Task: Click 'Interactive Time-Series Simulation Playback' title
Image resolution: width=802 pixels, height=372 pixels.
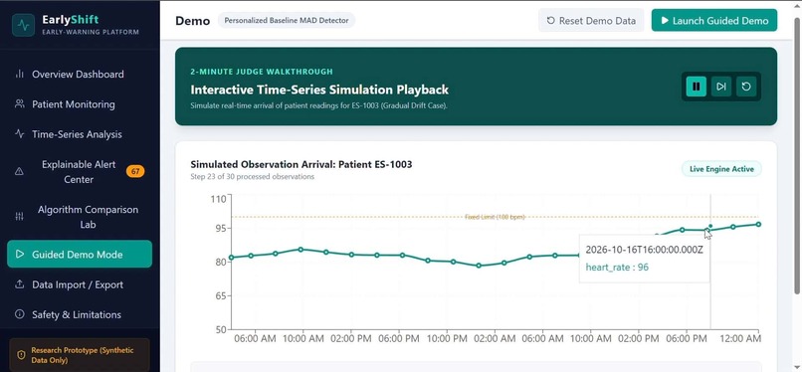Action: 319,90
